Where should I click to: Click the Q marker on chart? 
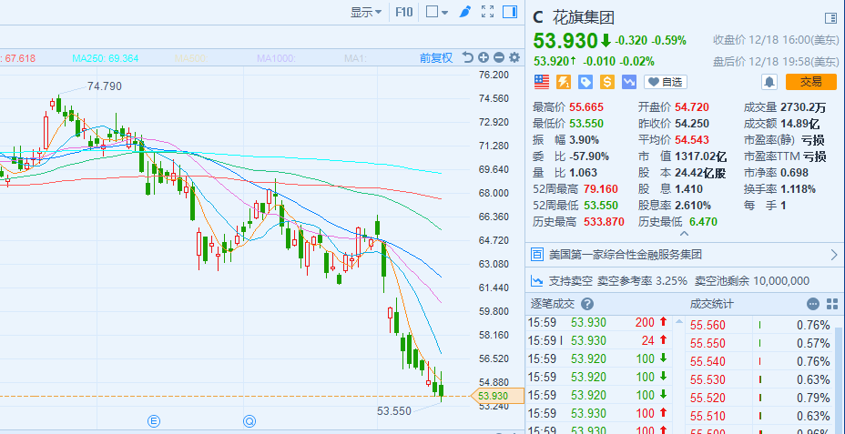click(x=249, y=420)
